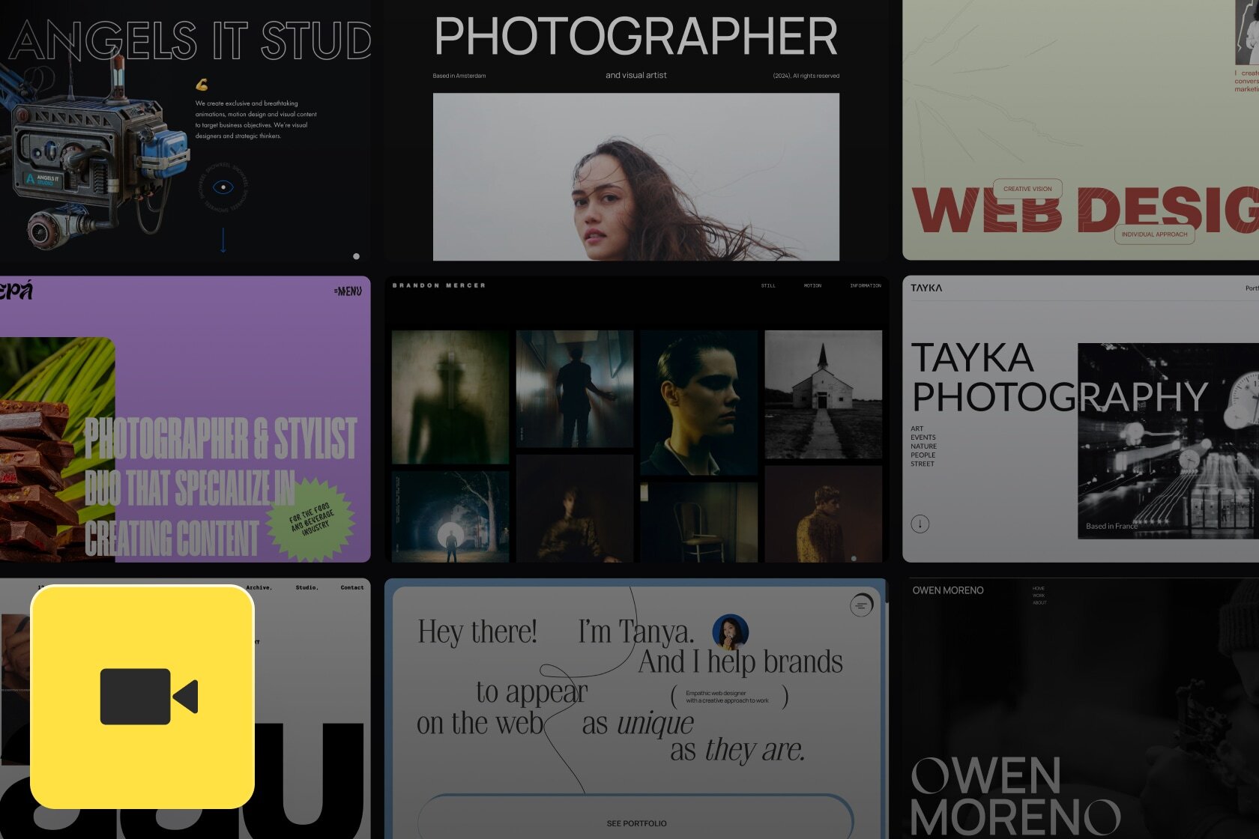Open the shadowy figure thumbnail in Brandon Mercer gallery
The image size is (1259, 839).
click(x=450, y=397)
